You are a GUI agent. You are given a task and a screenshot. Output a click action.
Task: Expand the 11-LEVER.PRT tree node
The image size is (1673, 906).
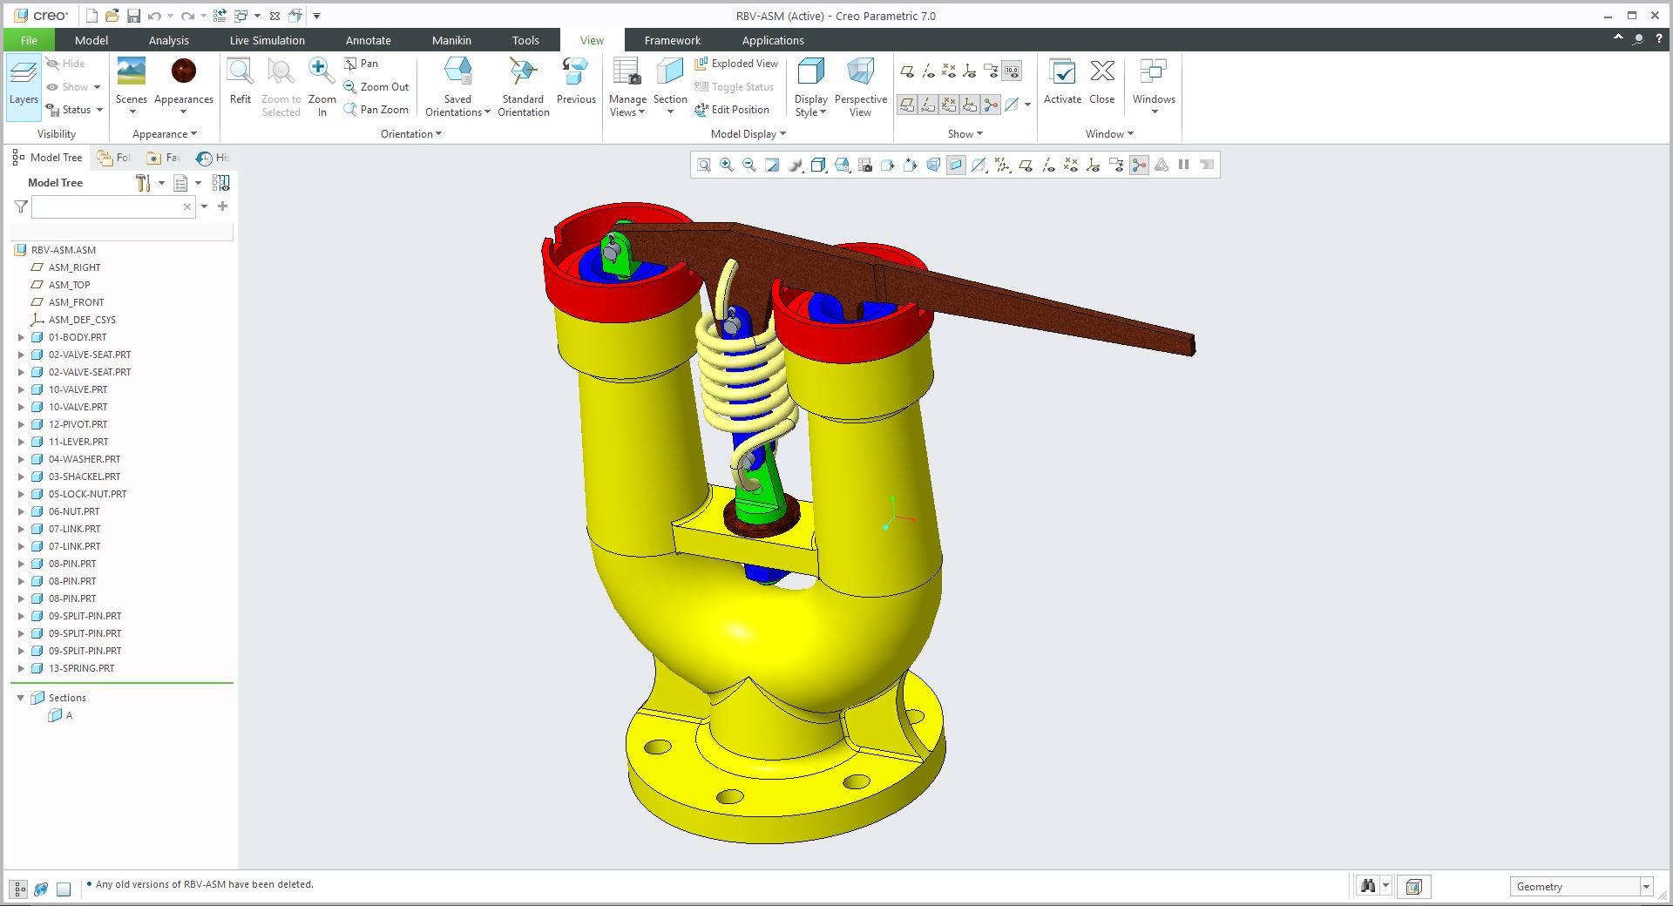(22, 442)
